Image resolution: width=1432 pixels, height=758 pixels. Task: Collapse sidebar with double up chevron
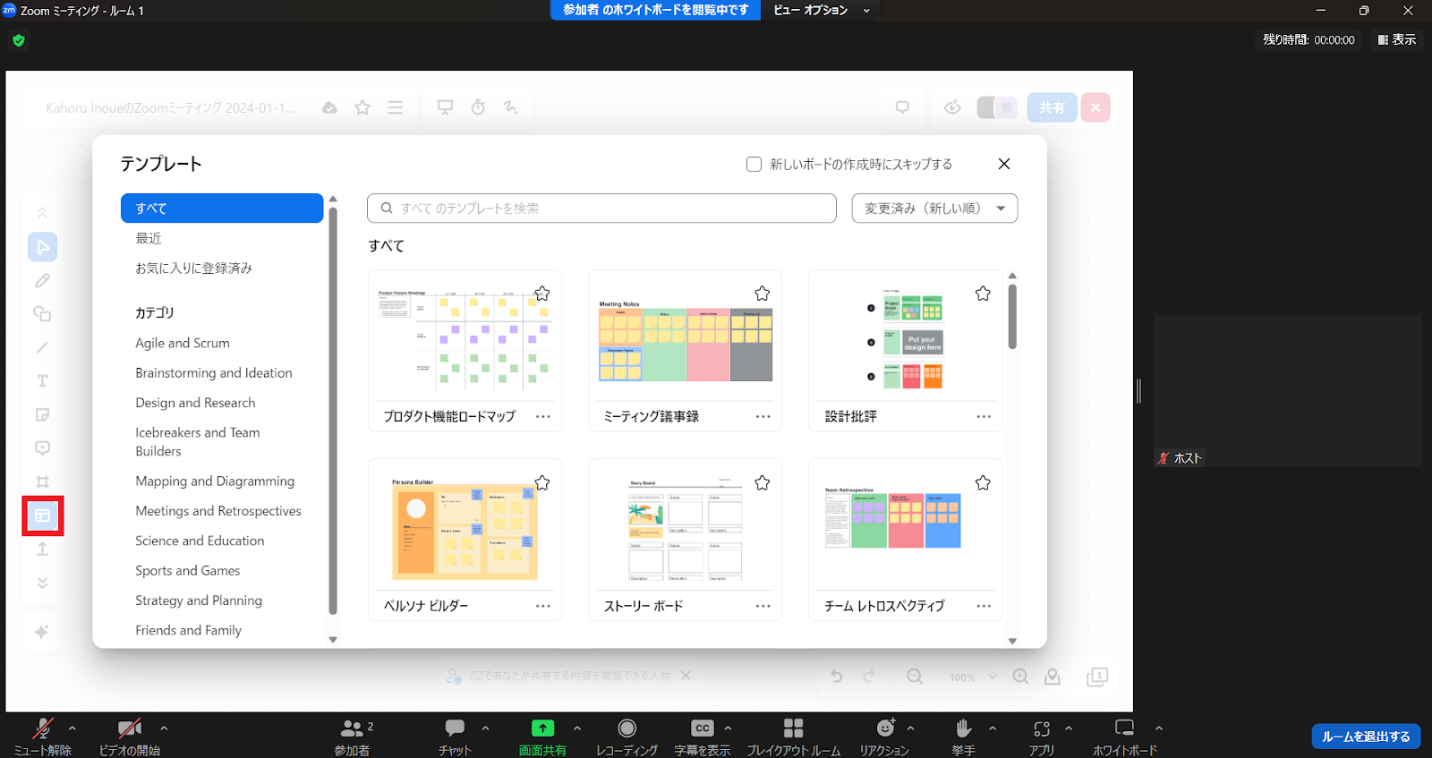[x=43, y=213]
